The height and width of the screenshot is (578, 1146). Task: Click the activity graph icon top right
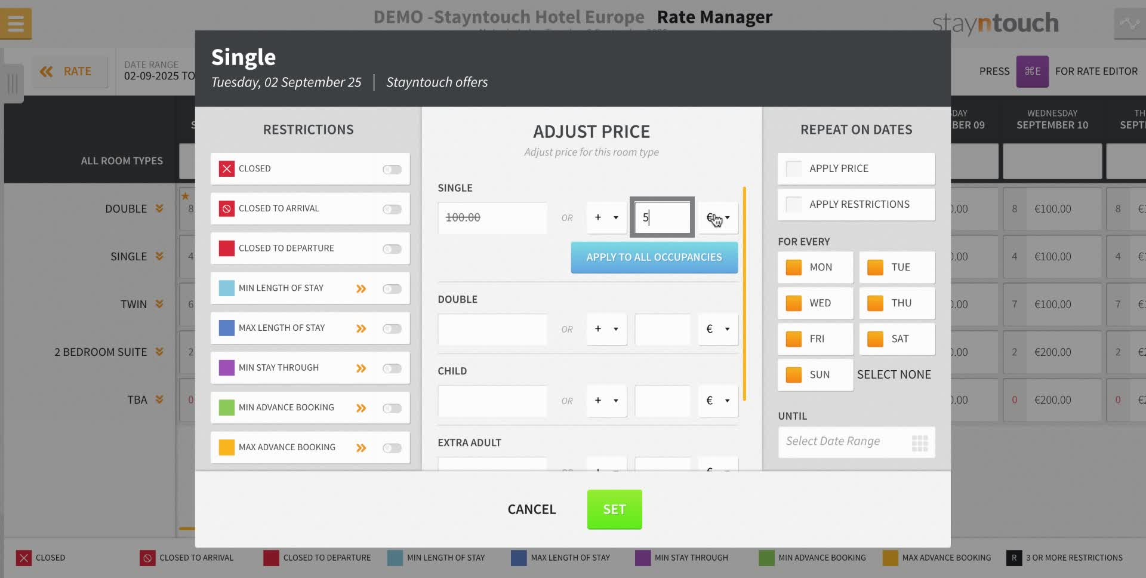coord(1129,24)
